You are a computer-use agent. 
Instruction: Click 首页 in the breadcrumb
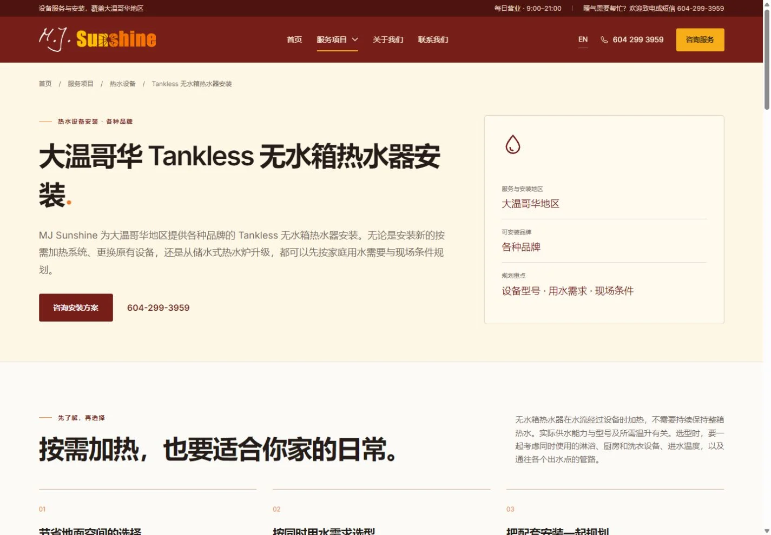45,84
